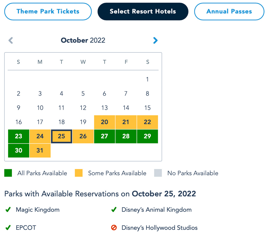Choose October 30 in the calendar
Image resolution: width=270 pixels, height=234 pixels.
(19, 150)
